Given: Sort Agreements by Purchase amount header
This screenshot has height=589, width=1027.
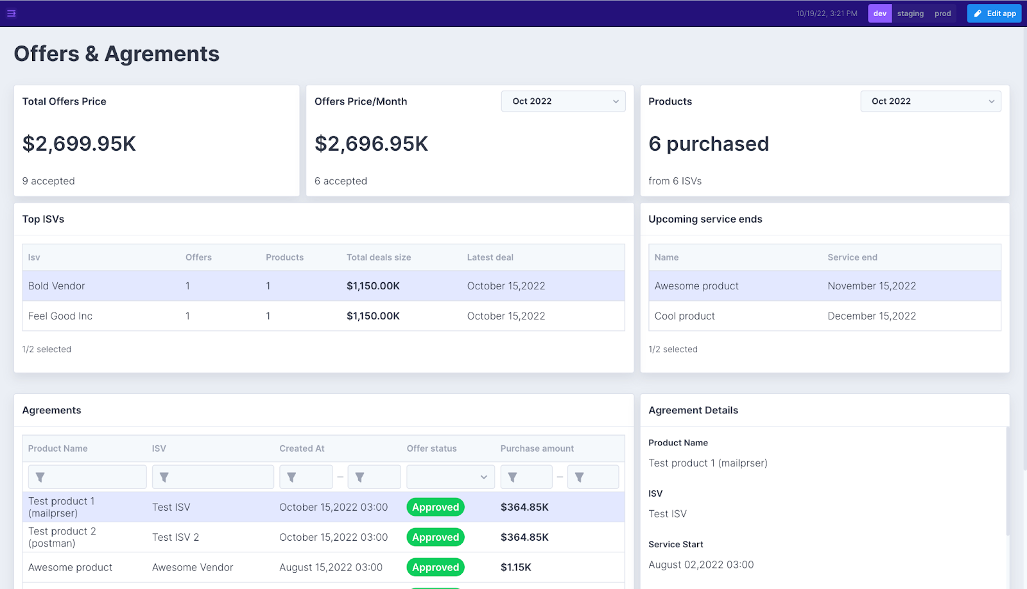Looking at the screenshot, I should (x=537, y=448).
